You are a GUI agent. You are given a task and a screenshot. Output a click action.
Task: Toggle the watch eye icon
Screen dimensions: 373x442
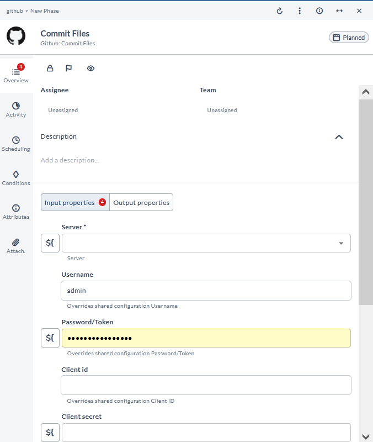(x=90, y=68)
